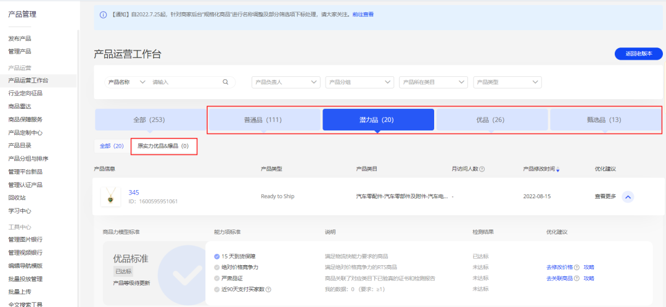Open 产品定制中心 in the sidebar
The height and width of the screenshot is (307, 666).
(x=25, y=133)
